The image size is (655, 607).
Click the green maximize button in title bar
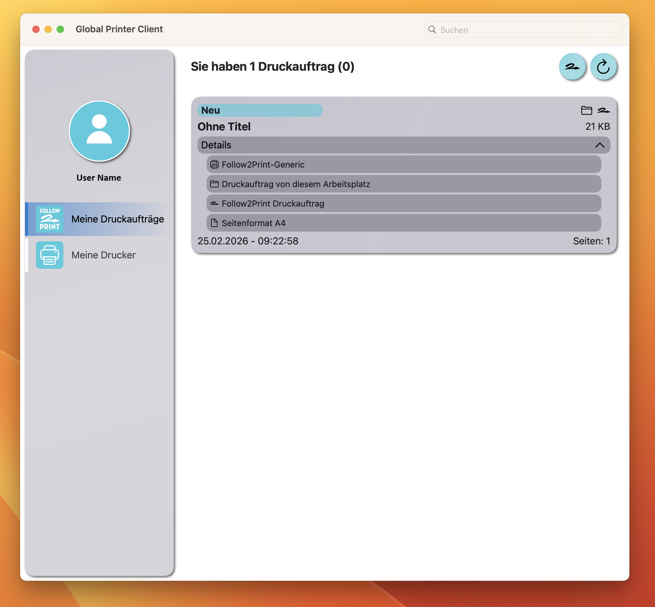[x=60, y=29]
